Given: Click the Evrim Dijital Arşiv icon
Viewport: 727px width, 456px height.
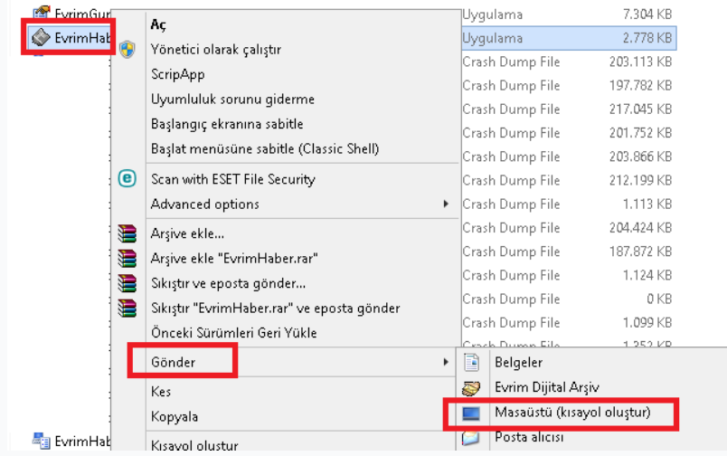Looking at the screenshot, I should tap(471, 387).
